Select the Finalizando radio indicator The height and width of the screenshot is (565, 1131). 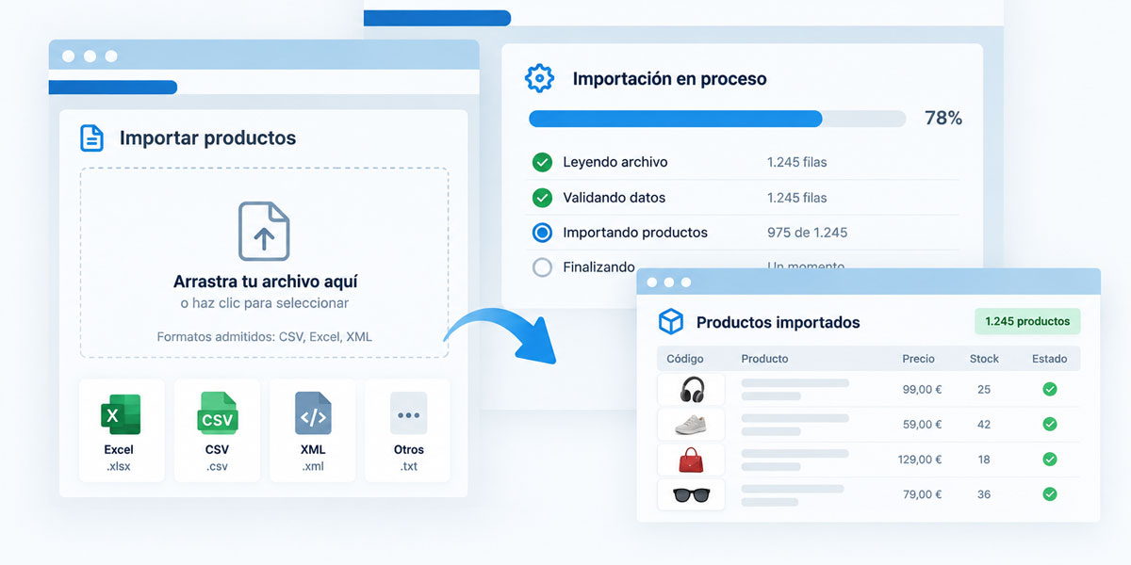click(x=542, y=267)
